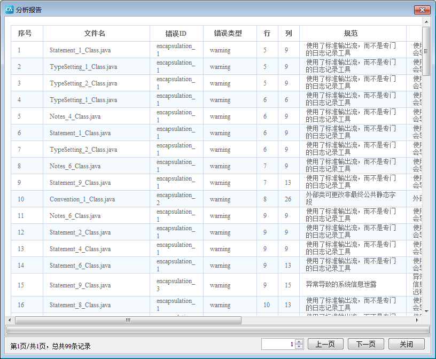
Task: Sort by the 序号 column header
Action: click(25, 33)
